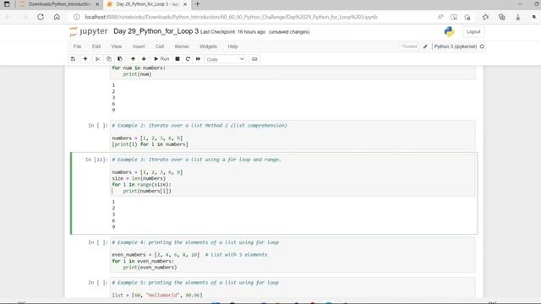The height and width of the screenshot is (304, 541).
Task: Close the Day 29_Python_for_Loop 3 tab
Action: click(185, 4)
